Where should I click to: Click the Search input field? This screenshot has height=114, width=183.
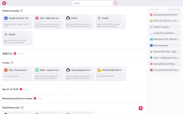(x=93, y=3)
